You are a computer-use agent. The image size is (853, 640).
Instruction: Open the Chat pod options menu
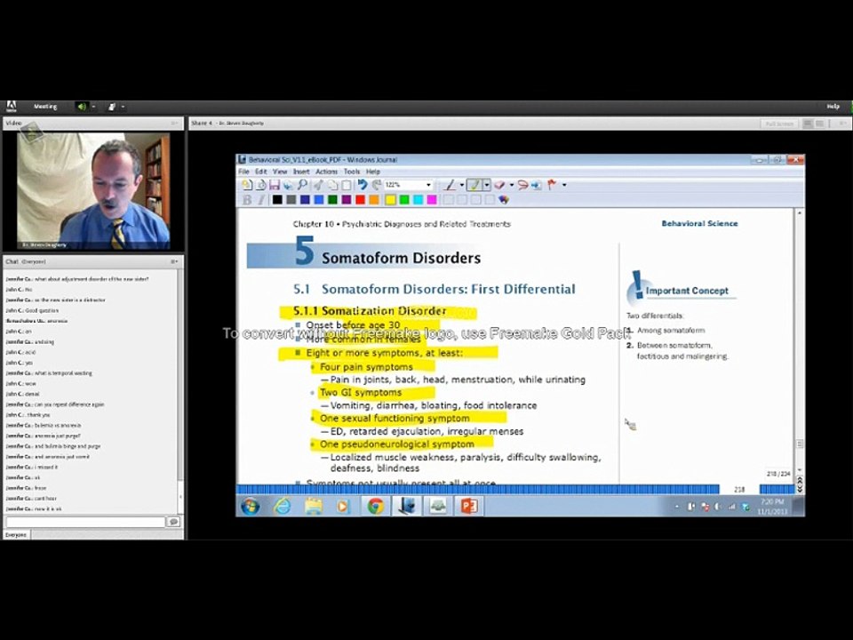(174, 261)
